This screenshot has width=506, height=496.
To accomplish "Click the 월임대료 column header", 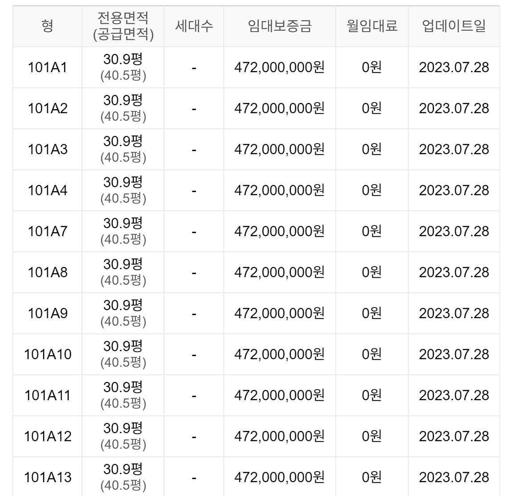I will point(372,26).
